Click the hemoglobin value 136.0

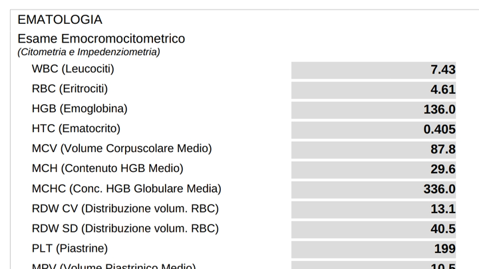(440, 110)
